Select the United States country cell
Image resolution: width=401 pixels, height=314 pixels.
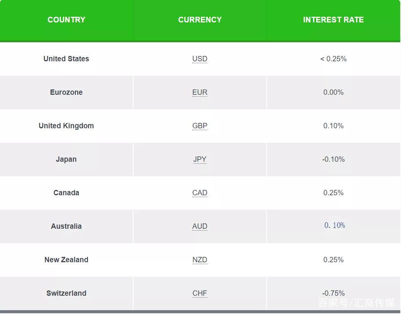(66, 59)
